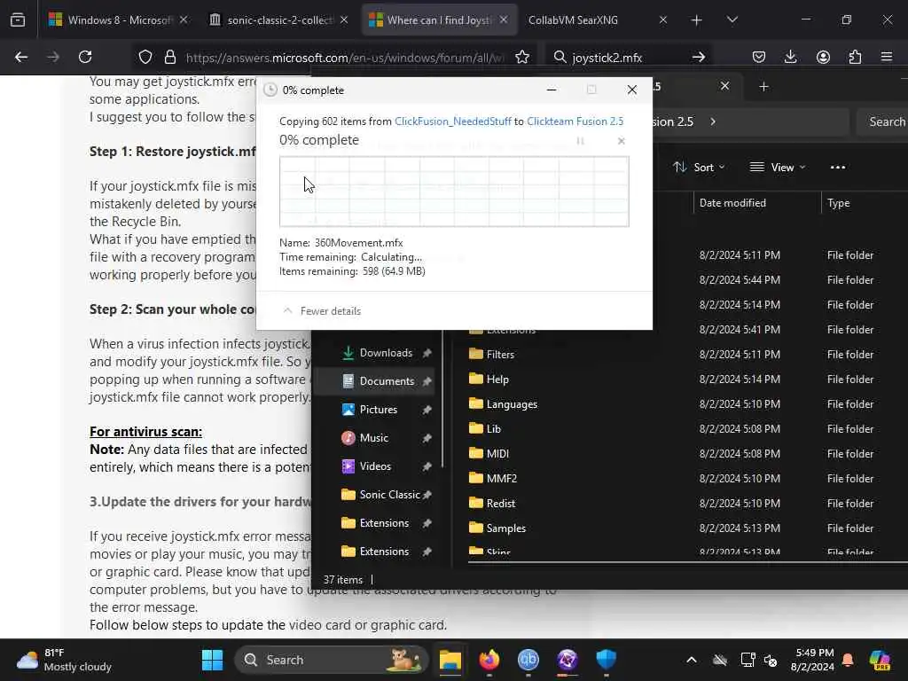Open the Windows Start menu
The height and width of the screenshot is (681, 908).
coord(212,660)
